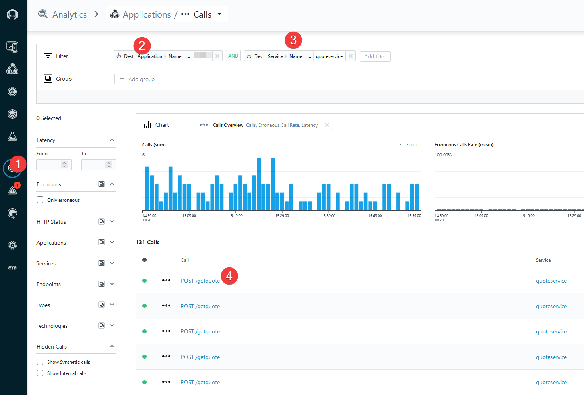This screenshot has height=395, width=584.
Task: Expand the Services filter section
Action: click(112, 263)
